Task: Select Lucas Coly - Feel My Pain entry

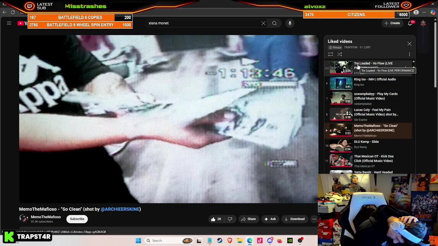Action: point(368,115)
